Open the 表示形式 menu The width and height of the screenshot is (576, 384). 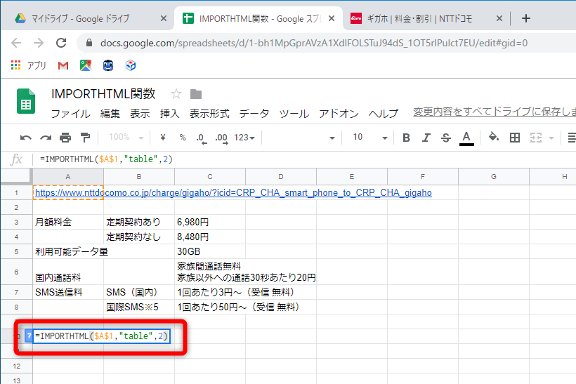pyautogui.click(x=209, y=114)
